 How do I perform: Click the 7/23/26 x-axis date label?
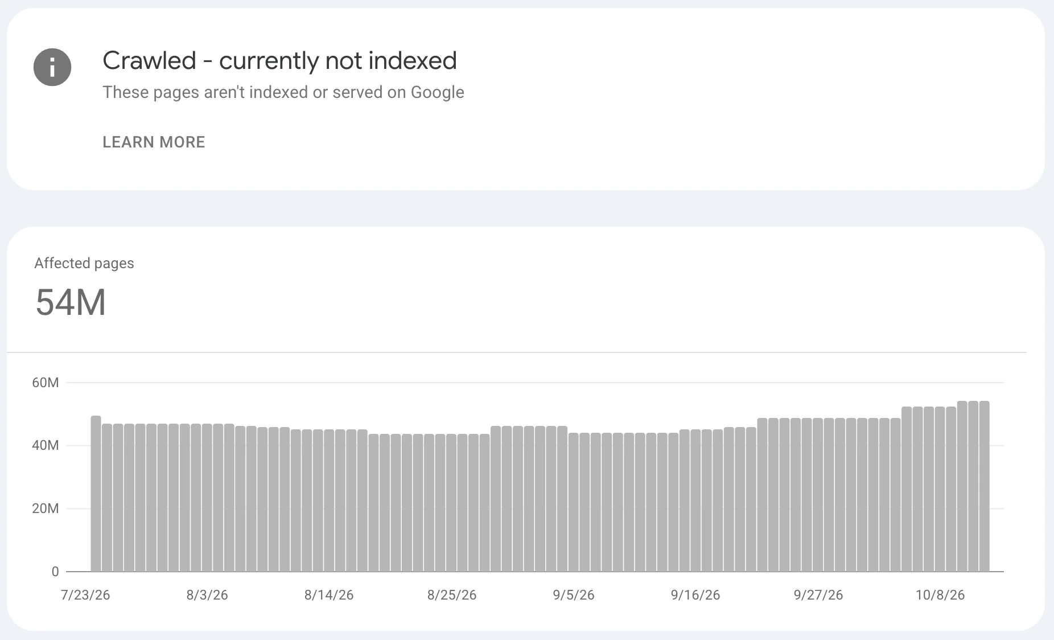(85, 595)
